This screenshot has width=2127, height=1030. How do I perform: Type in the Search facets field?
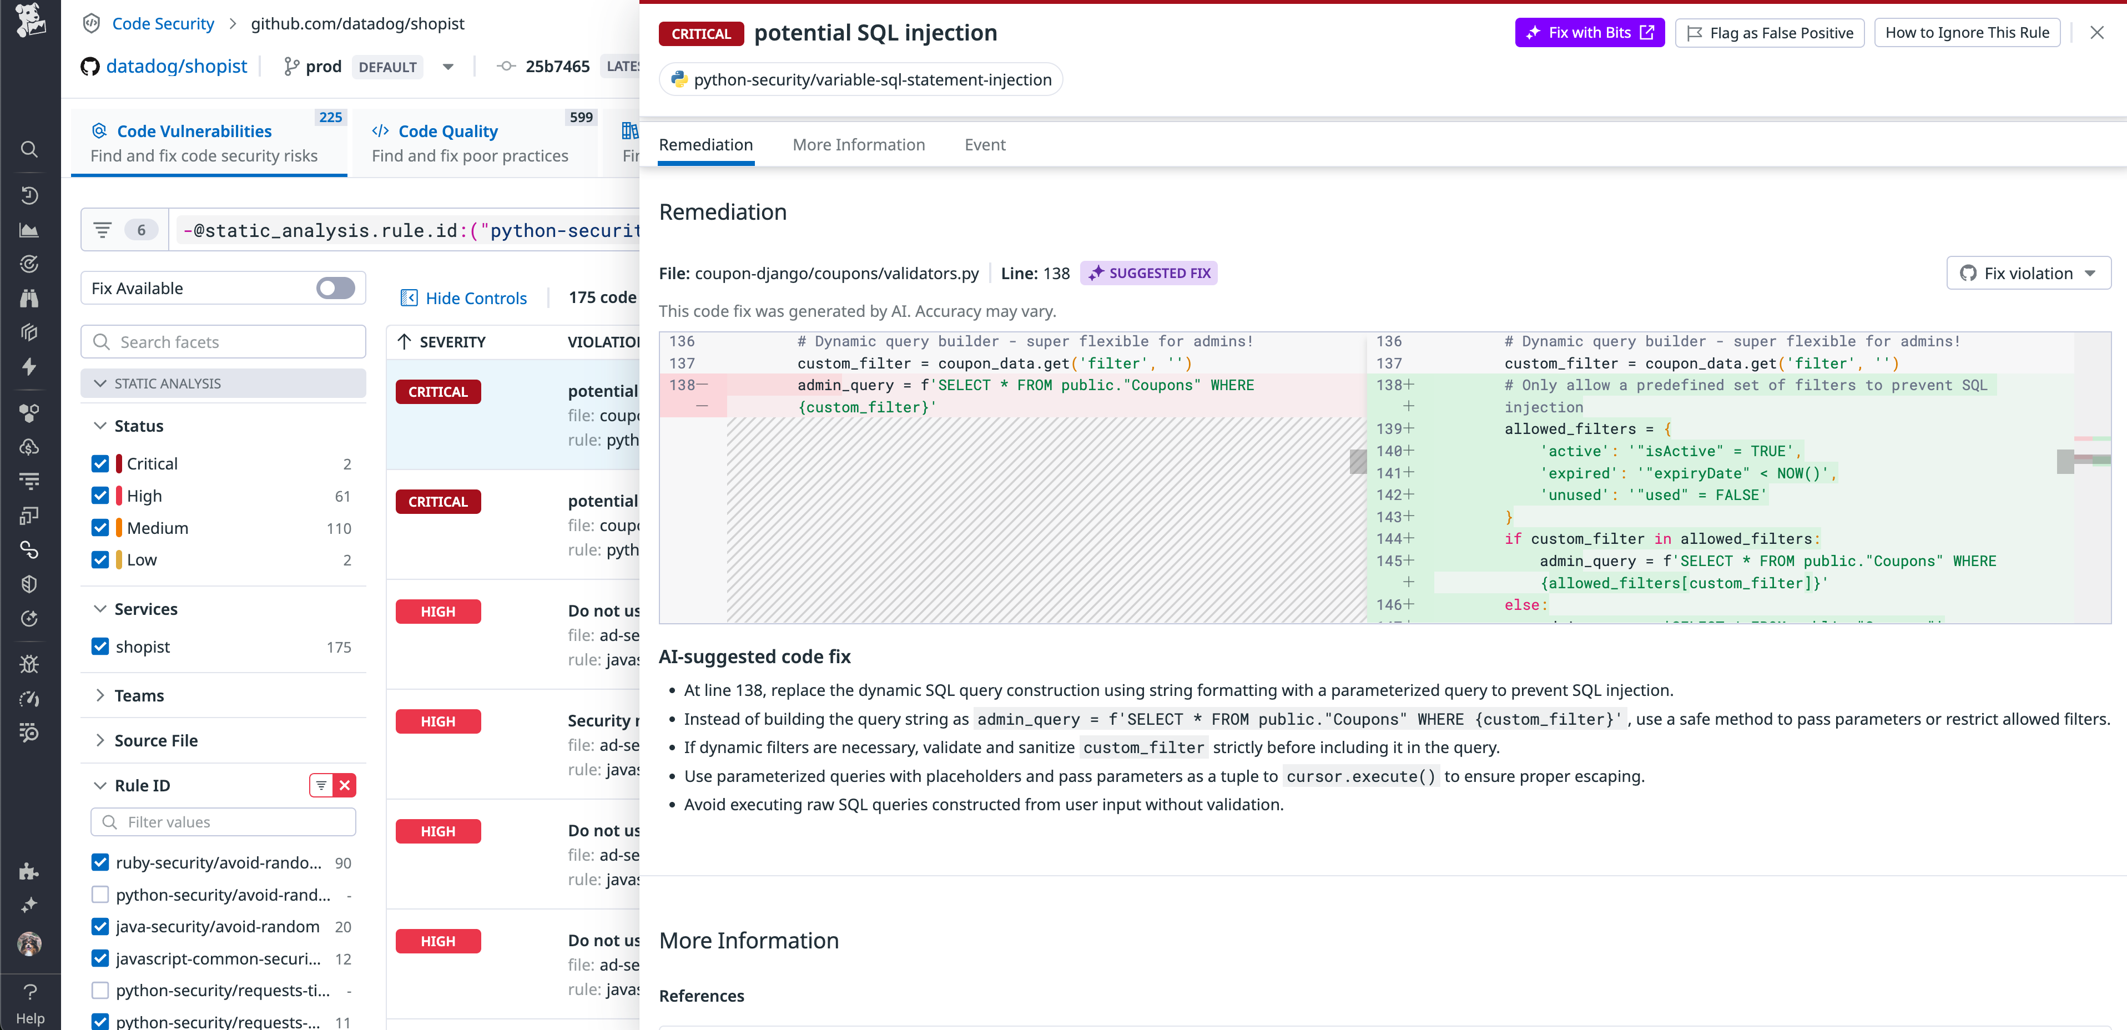click(x=223, y=341)
